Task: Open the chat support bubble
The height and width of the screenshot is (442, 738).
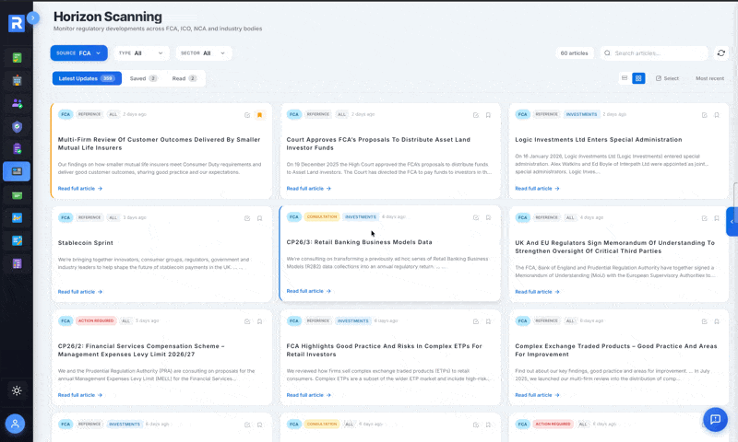Action: pyautogui.click(x=716, y=419)
